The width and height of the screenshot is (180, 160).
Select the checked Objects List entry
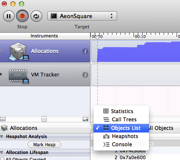121,128
